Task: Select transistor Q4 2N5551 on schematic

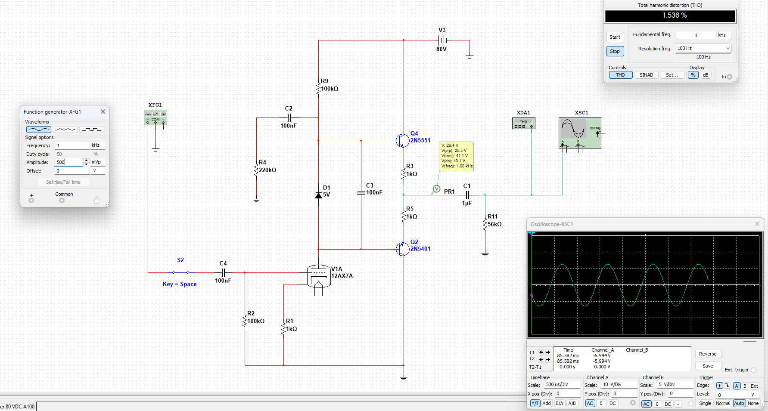Action: pos(402,140)
